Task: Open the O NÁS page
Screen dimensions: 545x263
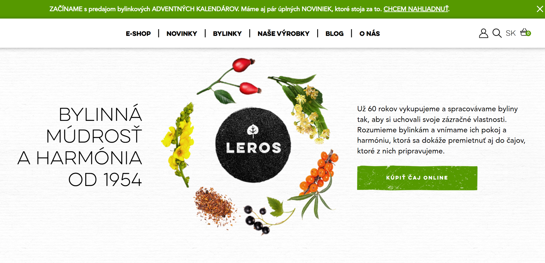Action: pyautogui.click(x=370, y=33)
